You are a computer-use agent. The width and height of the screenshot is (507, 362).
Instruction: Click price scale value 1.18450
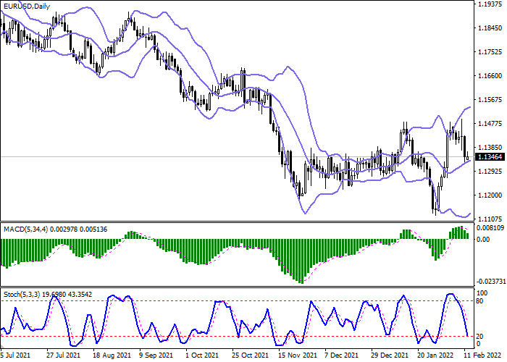(490, 28)
